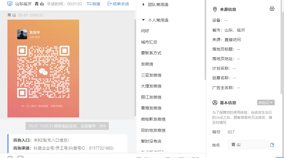
Task: Click the 计划名称: -- row
Action: (x=224, y=68)
